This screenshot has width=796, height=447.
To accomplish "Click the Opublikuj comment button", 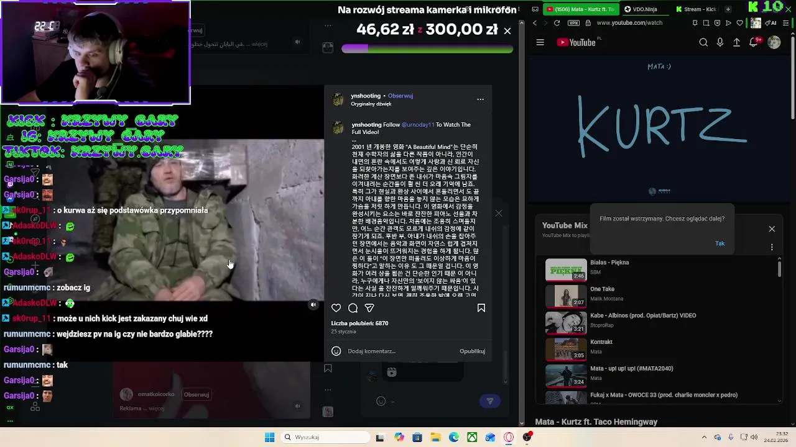I will (472, 351).
